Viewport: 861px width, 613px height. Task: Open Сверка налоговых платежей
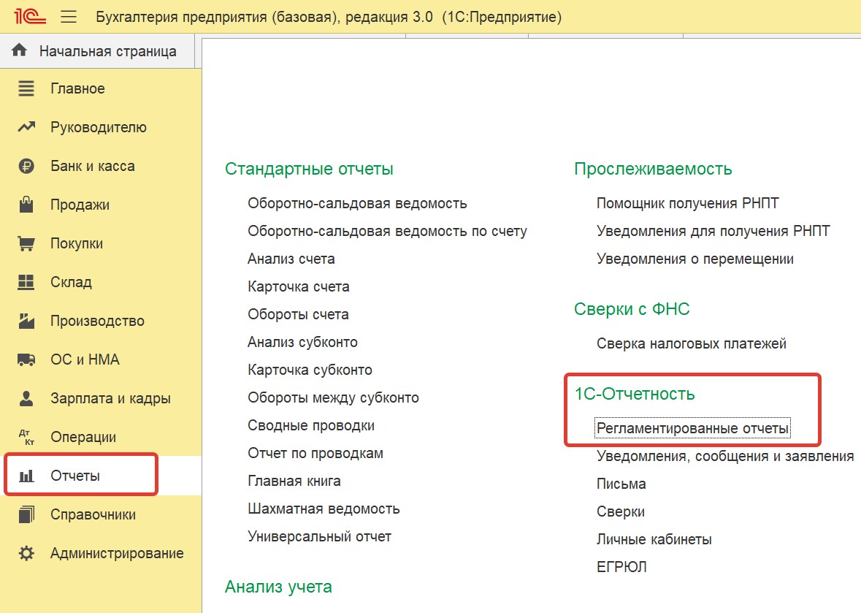(x=692, y=344)
